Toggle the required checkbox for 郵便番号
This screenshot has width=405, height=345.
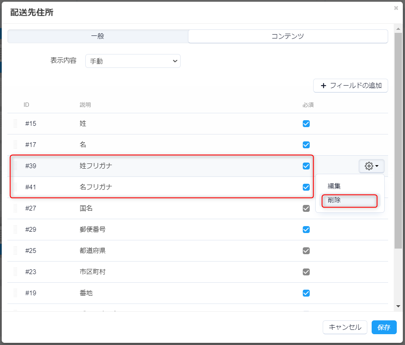click(x=306, y=230)
